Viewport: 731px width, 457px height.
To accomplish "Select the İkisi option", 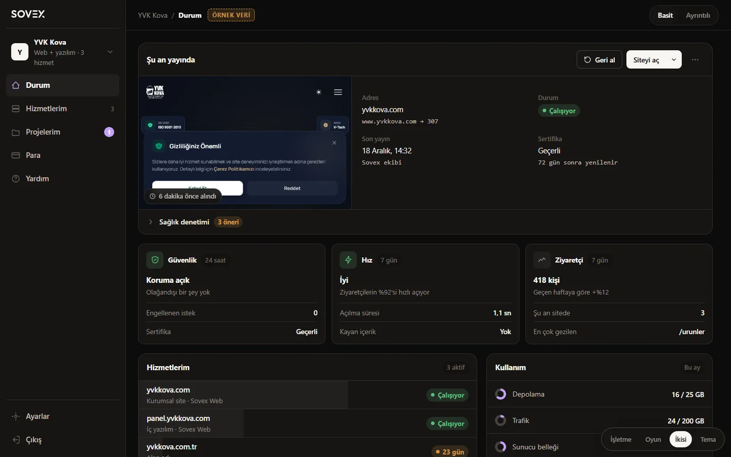I will [x=681, y=439].
